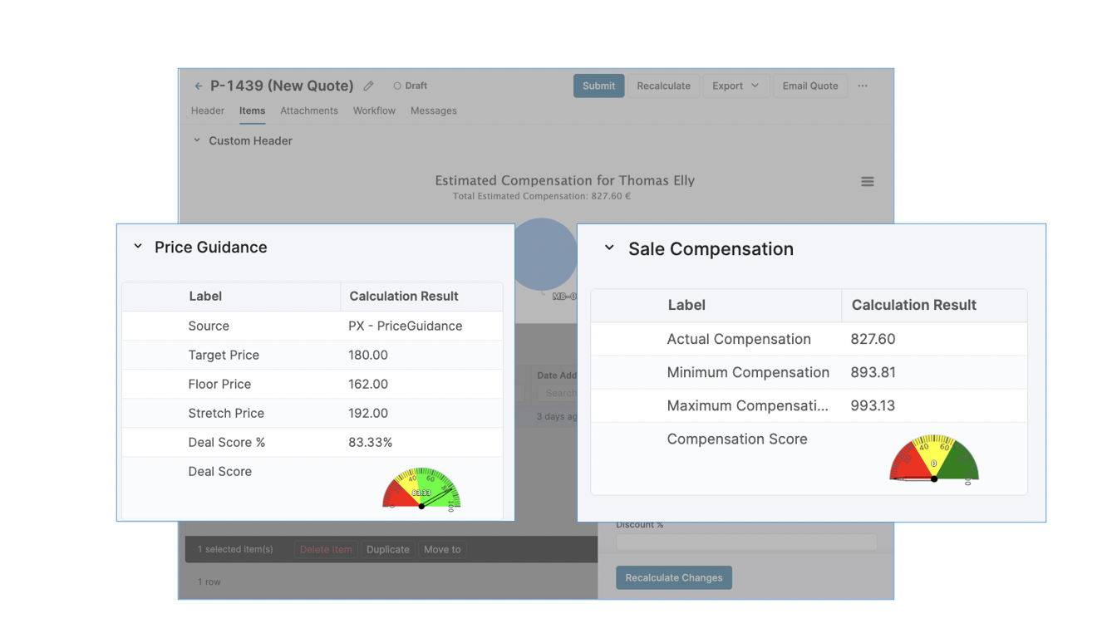Click the Draft status circle indicator
The width and height of the screenshot is (1107, 633).
pos(397,86)
